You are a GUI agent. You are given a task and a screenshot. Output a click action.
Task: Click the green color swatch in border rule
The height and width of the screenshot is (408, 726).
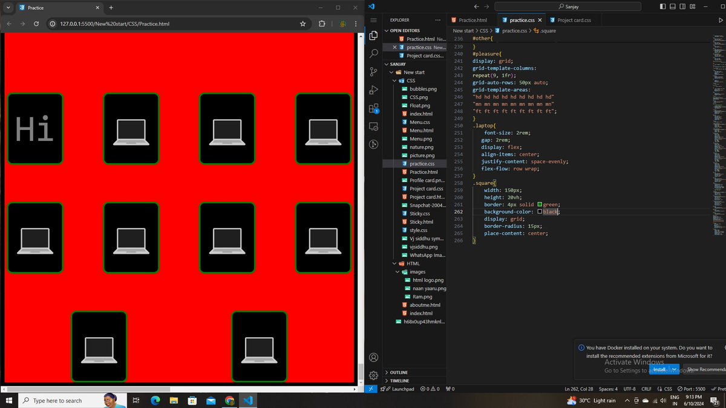(540, 205)
